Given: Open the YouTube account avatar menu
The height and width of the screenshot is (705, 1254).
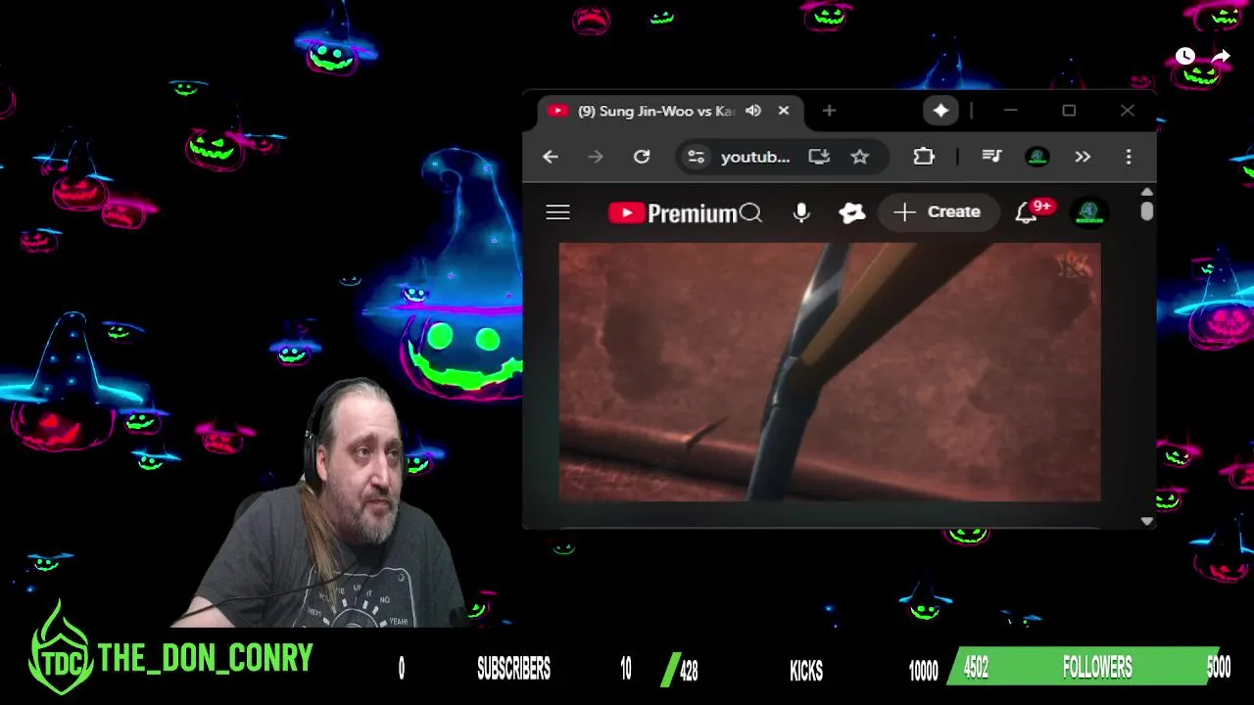Looking at the screenshot, I should click(1089, 212).
